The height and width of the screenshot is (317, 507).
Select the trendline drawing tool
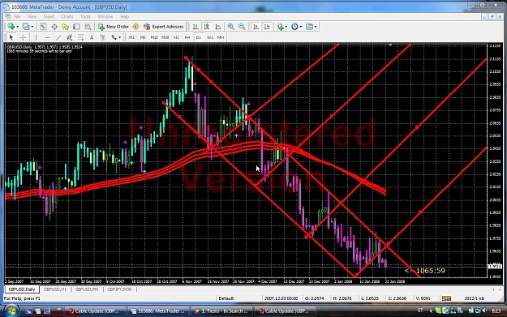click(58, 37)
